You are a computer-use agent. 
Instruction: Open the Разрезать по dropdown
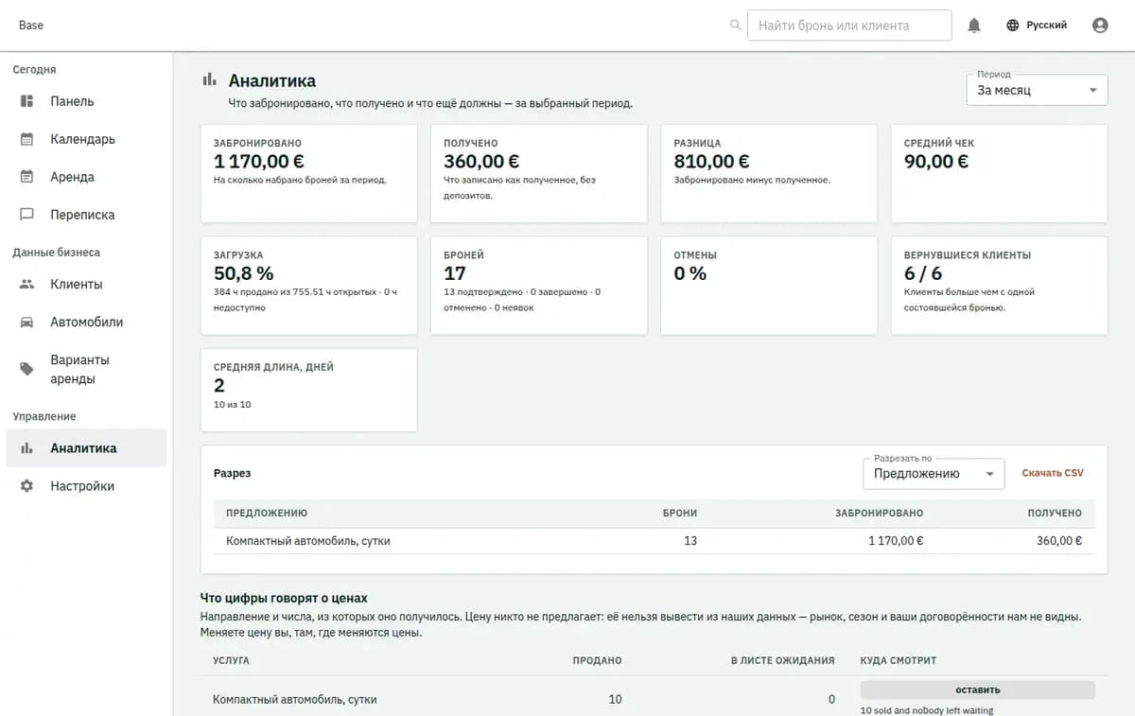coord(934,474)
